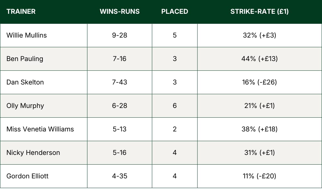Screen dimensions: 322x189
Task: Click the PLACED column header
Action: 175,12
